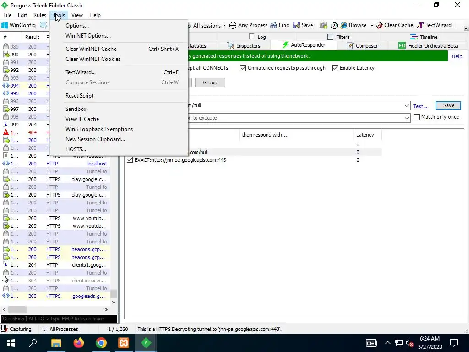Image resolution: width=469 pixels, height=352 pixels.
Task: Switch to the Composer tab
Action: coord(363,46)
